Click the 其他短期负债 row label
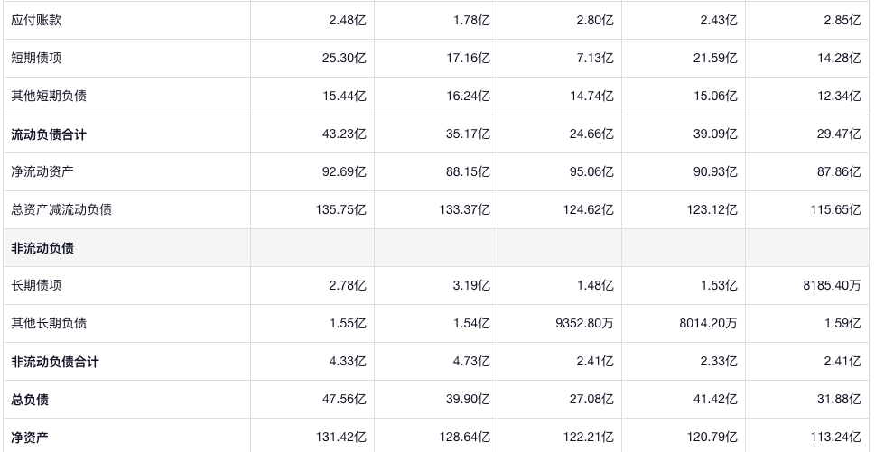875x452 pixels. [x=49, y=96]
